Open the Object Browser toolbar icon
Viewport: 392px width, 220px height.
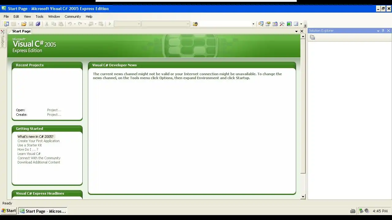[275, 24]
